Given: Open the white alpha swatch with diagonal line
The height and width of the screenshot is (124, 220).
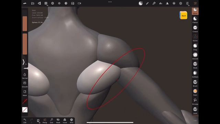Looking at the screenshot, I should point(25,110).
